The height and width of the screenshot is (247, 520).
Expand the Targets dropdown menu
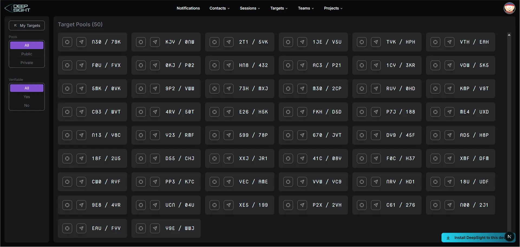pyautogui.click(x=279, y=8)
